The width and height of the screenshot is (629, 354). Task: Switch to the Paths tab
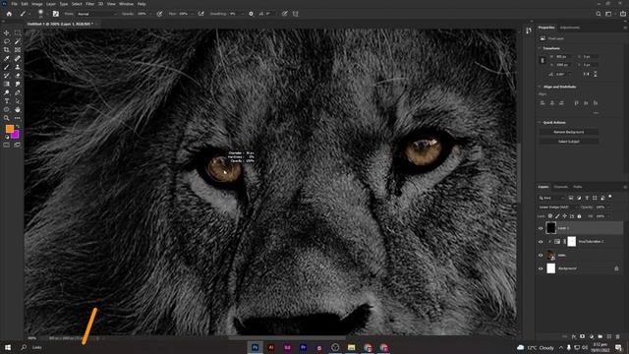coord(578,187)
